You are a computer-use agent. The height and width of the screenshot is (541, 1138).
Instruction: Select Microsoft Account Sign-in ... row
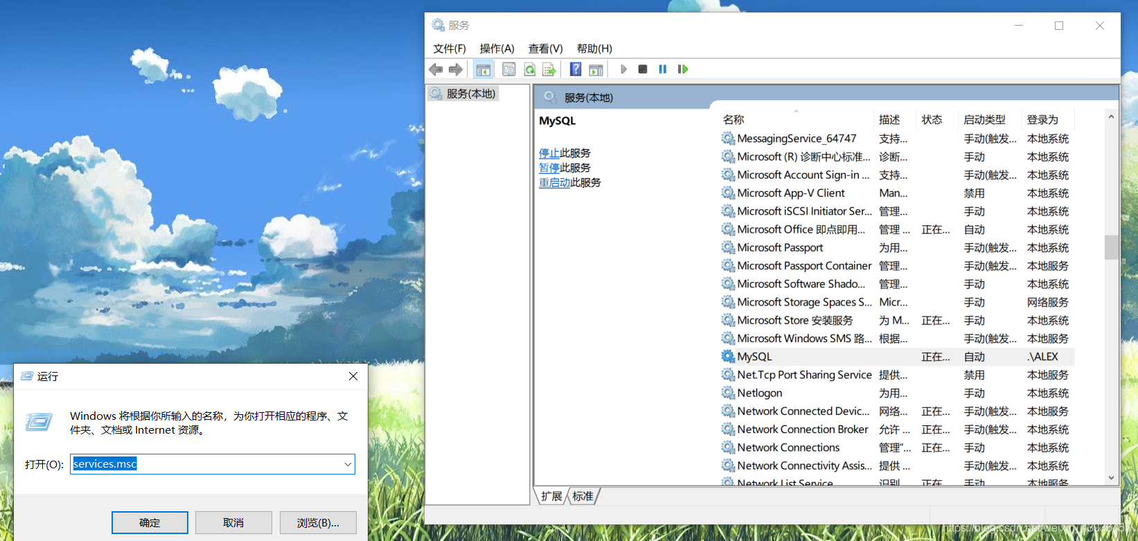897,175
